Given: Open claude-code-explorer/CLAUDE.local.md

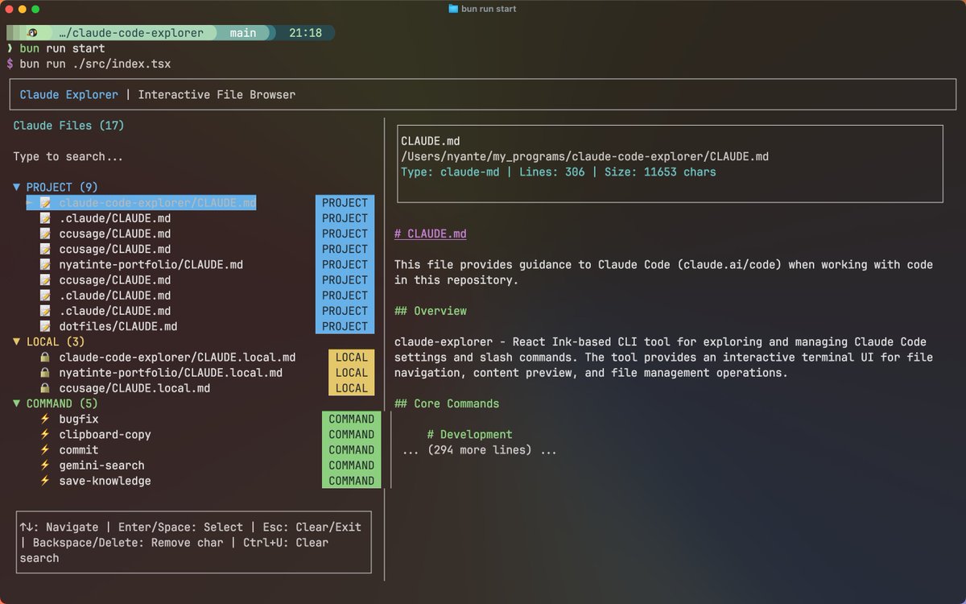Looking at the screenshot, I should [177, 357].
